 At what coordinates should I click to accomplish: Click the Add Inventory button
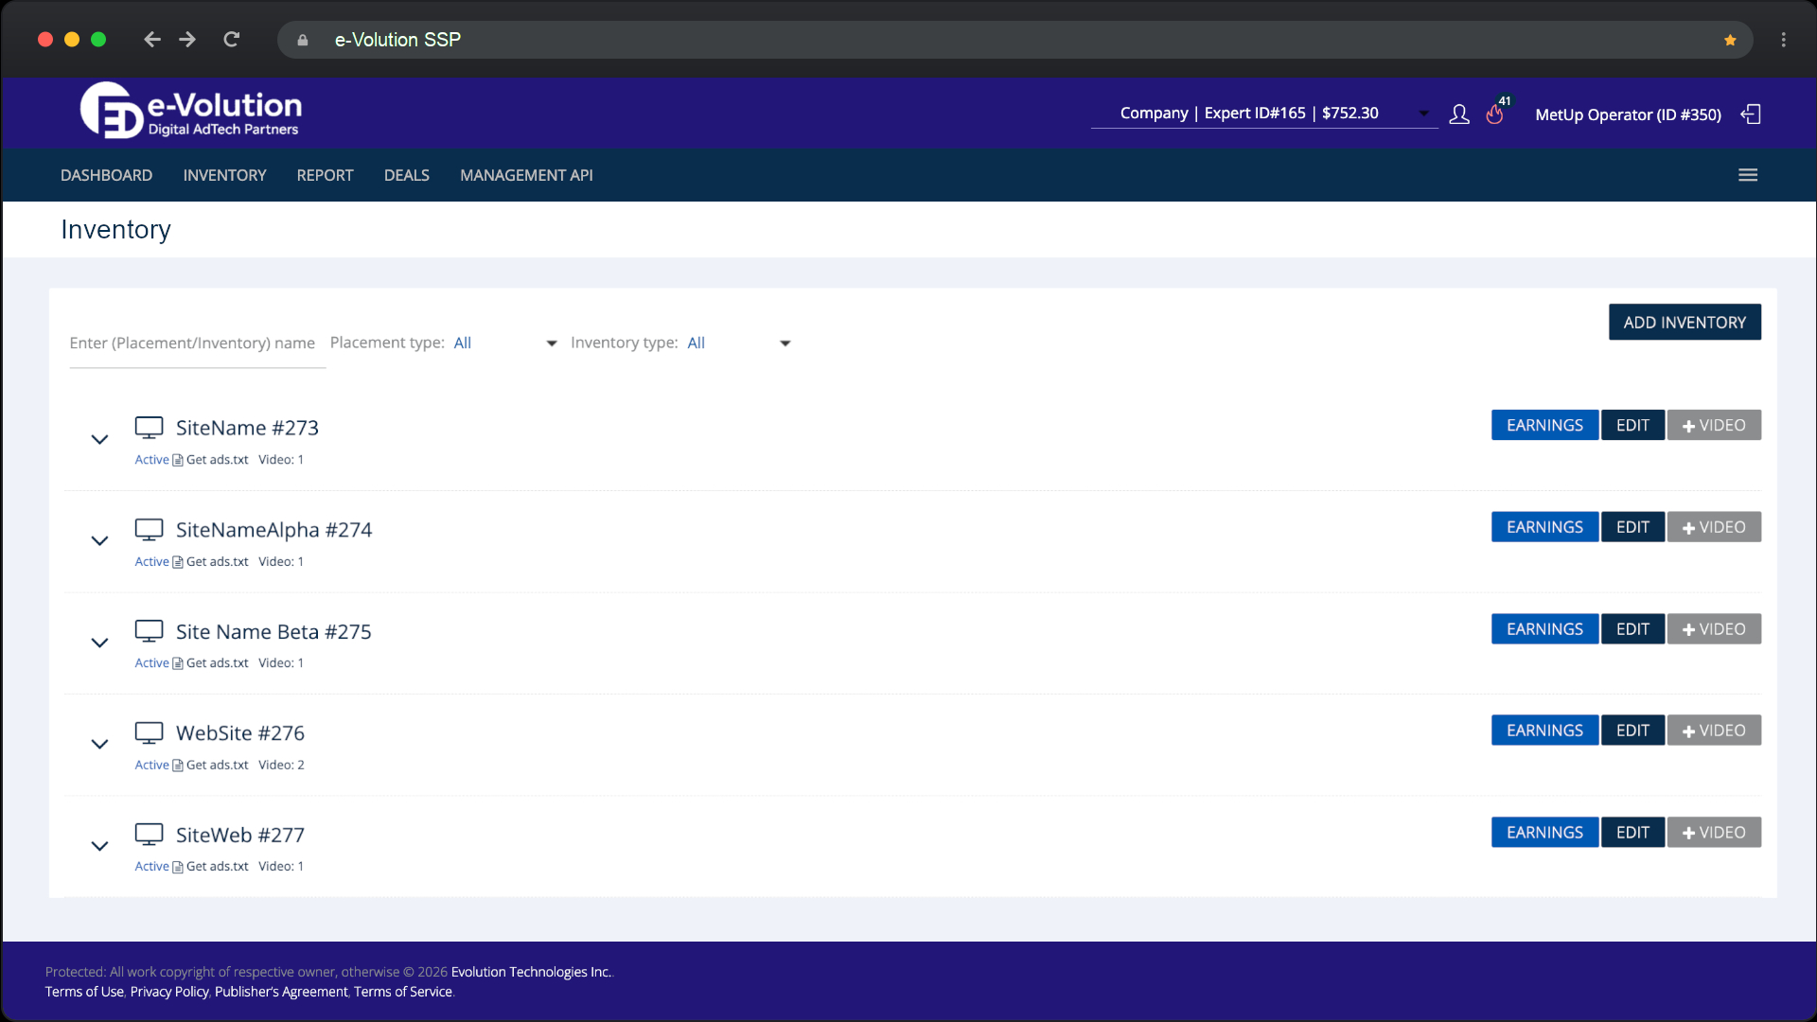tap(1685, 322)
